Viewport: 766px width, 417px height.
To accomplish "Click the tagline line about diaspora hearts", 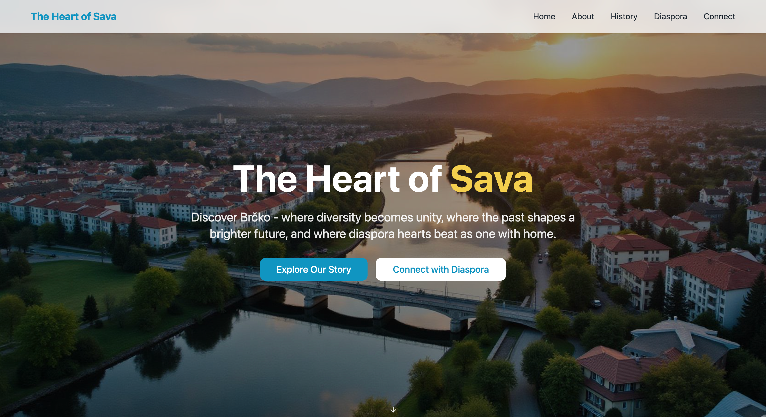I will (x=383, y=234).
